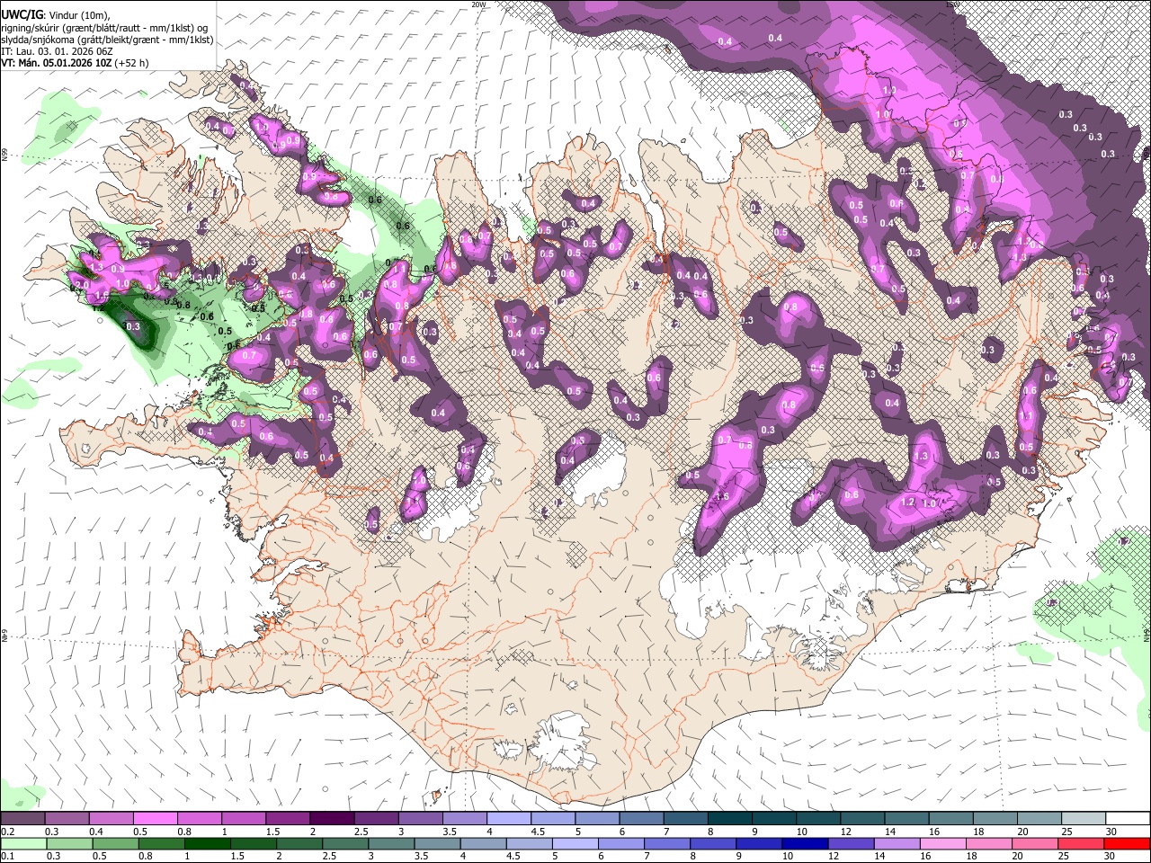Click the upper scale light grey swatch between 25 and 30

pos(1084,819)
